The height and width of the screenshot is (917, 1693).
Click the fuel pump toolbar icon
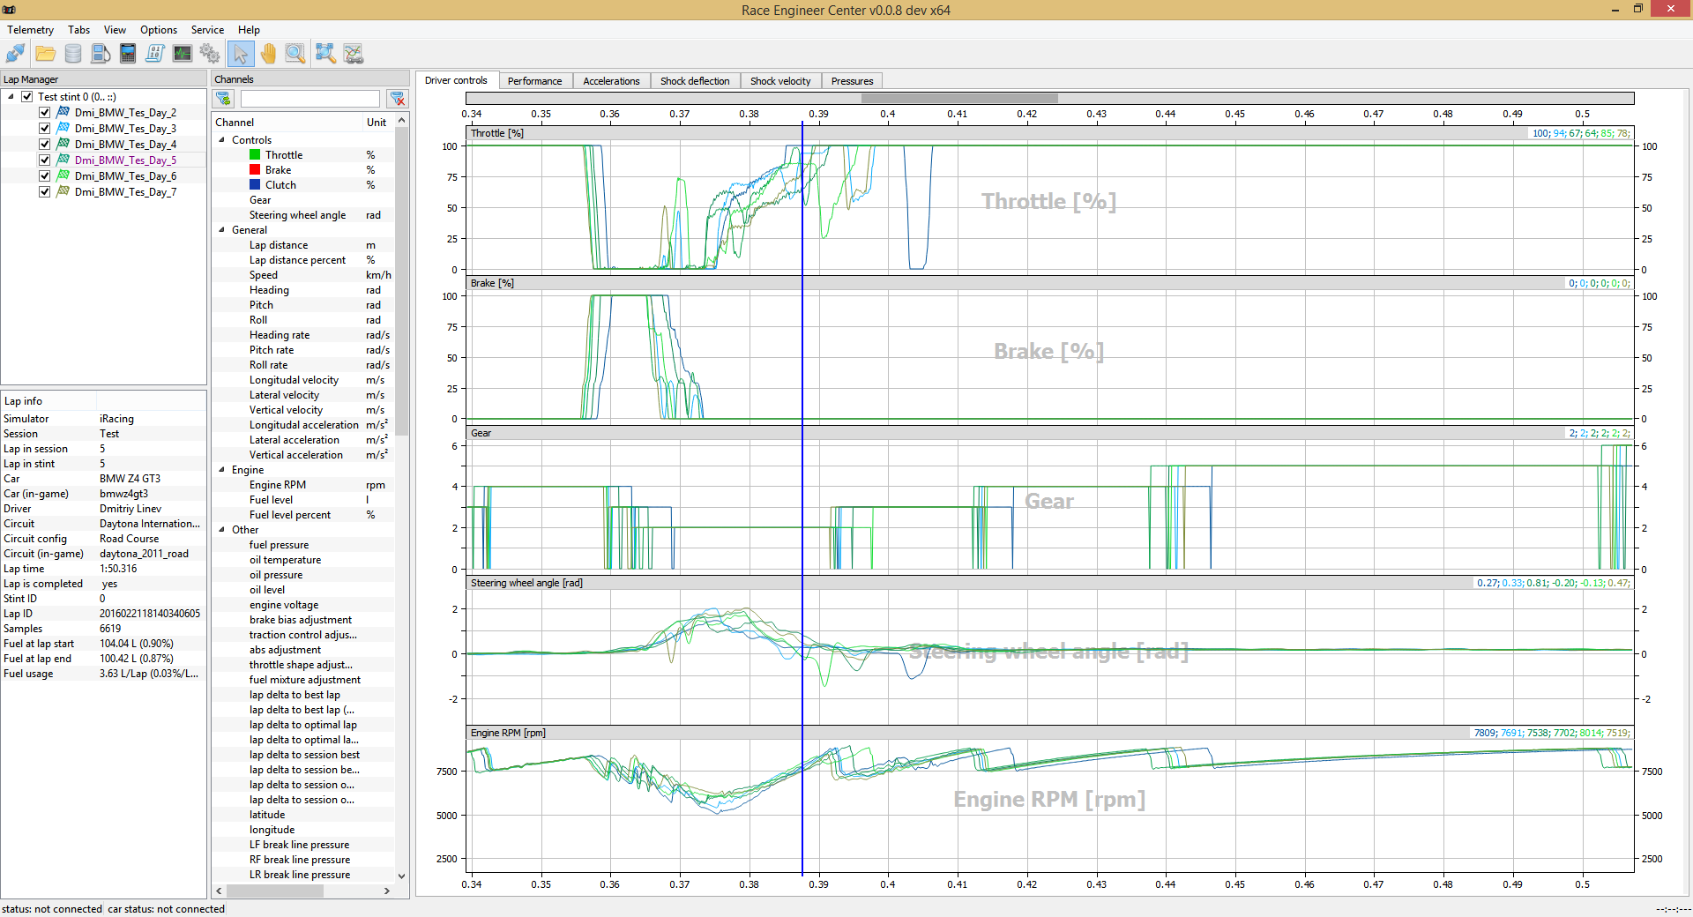coord(101,54)
